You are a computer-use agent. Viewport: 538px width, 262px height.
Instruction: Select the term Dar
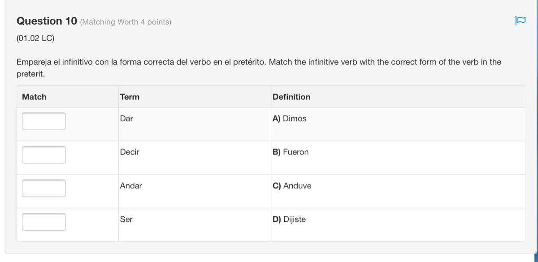(x=126, y=119)
